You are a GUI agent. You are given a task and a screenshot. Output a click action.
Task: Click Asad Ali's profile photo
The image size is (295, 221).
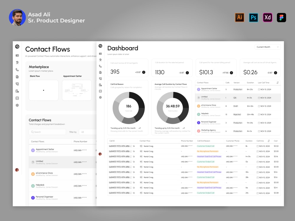pos(17,17)
